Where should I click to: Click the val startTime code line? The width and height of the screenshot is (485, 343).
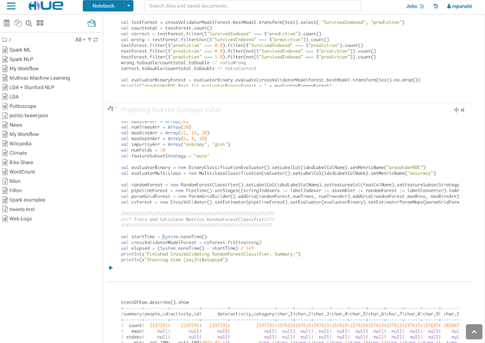pos(164,237)
